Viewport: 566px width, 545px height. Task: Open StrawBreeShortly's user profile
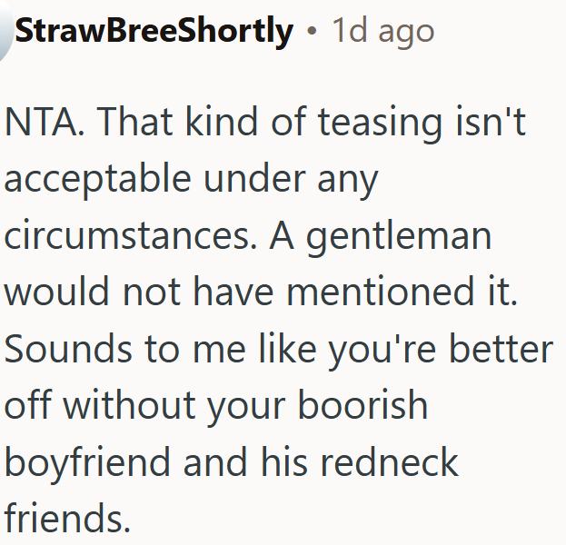click(154, 32)
